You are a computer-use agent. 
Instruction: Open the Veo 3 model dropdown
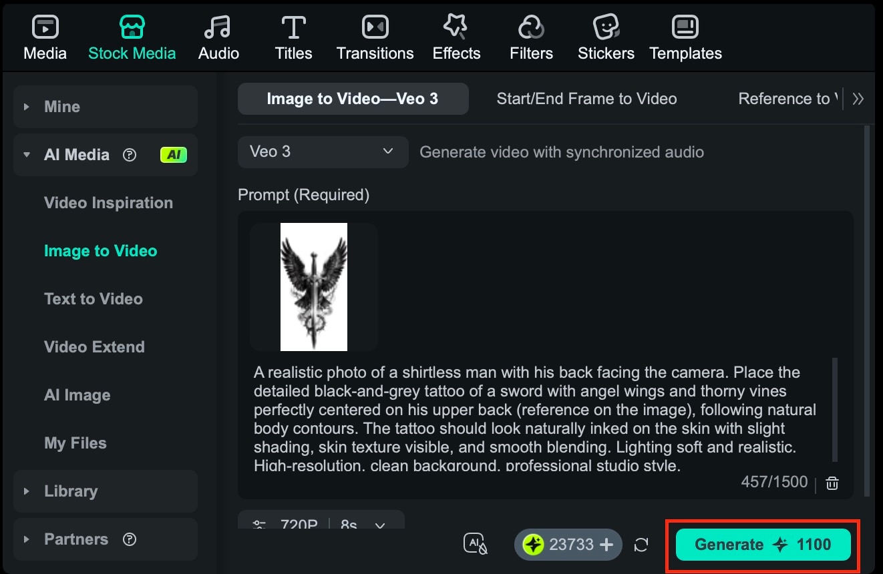coord(323,152)
